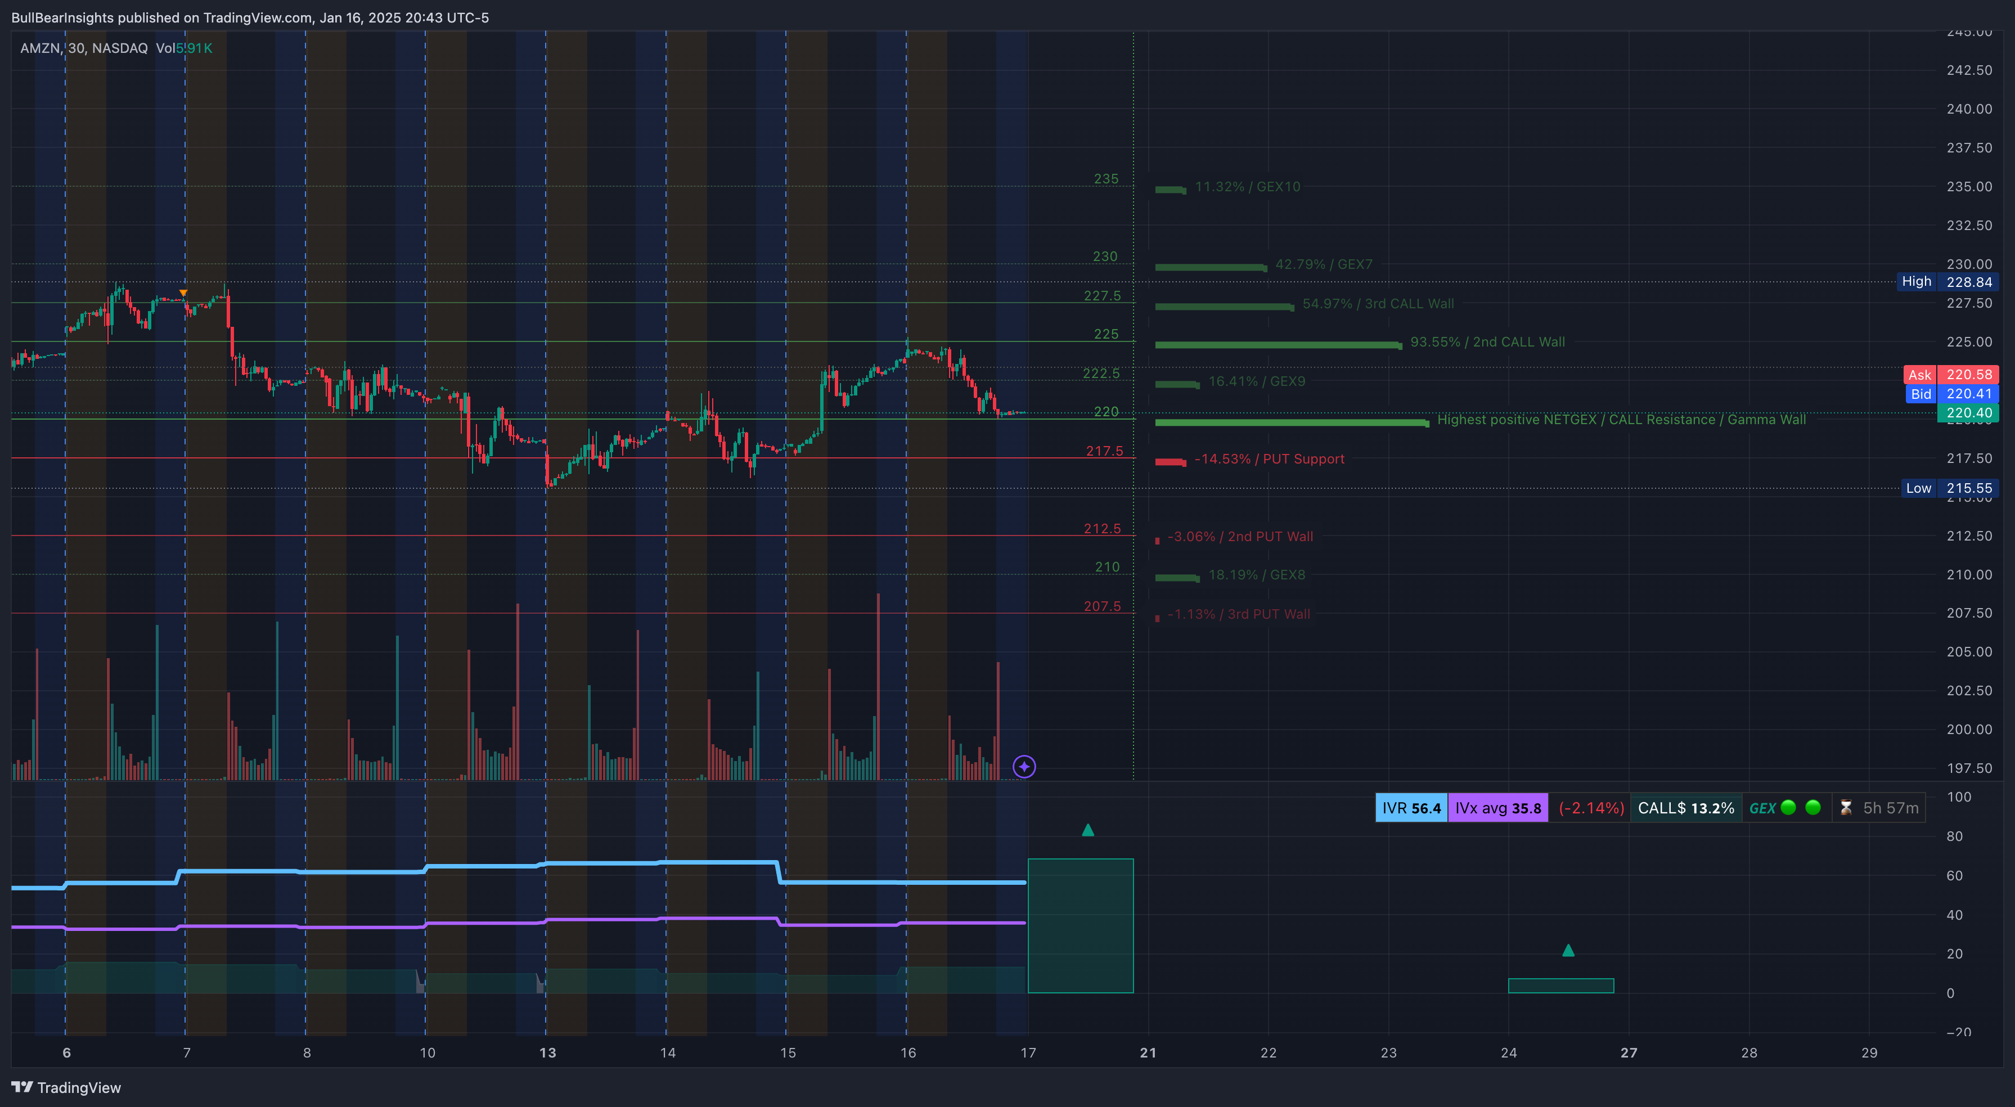Click the Bid 220.41 label

click(x=1951, y=394)
